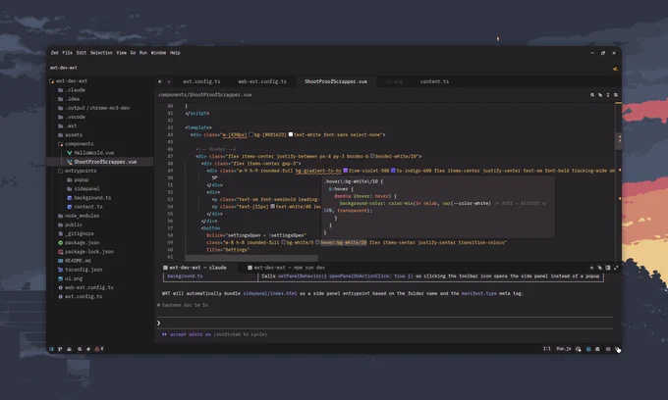Click the to-indigo-600 color swatch on line 49
The width and height of the screenshot is (668, 400).
(x=393, y=171)
